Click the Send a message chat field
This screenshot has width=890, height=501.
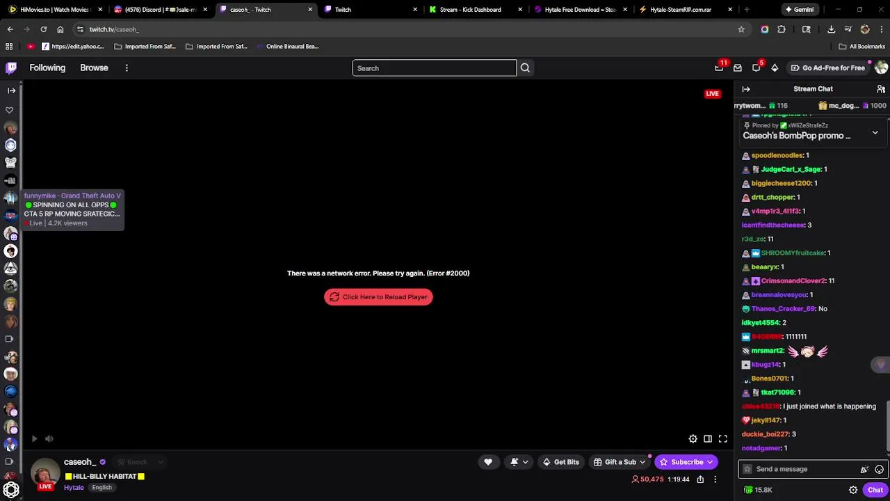[800, 469]
